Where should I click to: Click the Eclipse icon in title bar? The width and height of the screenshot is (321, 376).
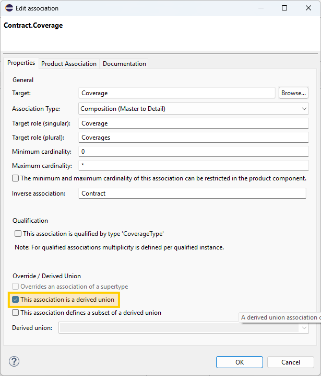[9, 8]
